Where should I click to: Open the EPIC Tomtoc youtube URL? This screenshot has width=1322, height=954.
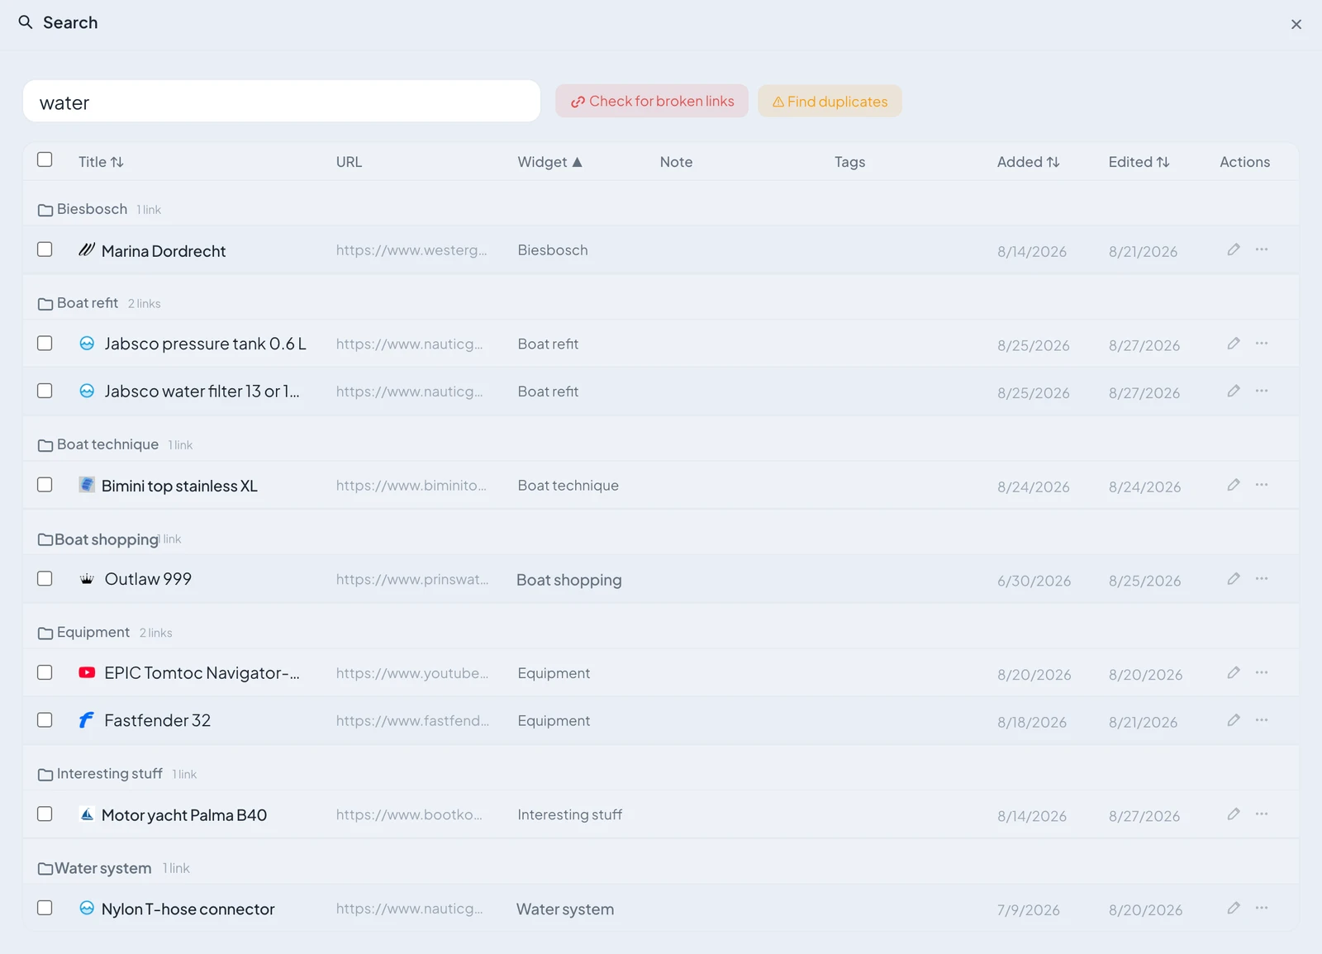pyautogui.click(x=412, y=673)
